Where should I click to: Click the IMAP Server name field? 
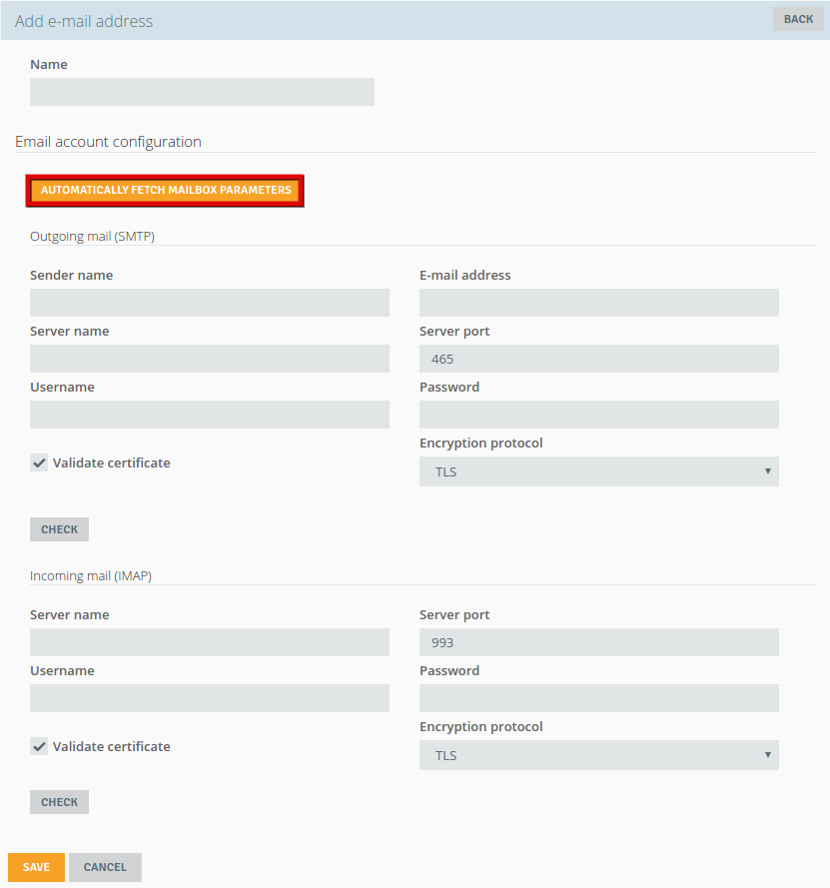click(210, 642)
